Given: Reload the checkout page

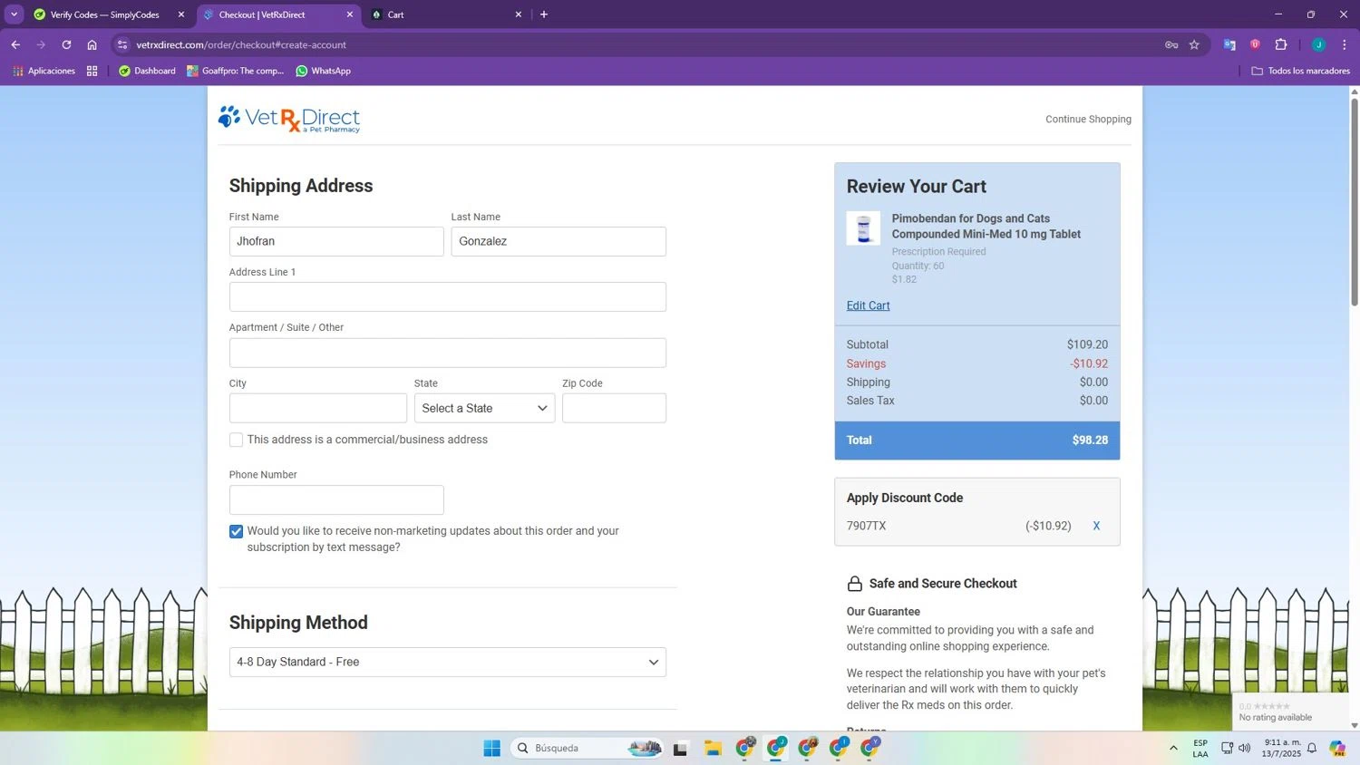Looking at the screenshot, I should 66,44.
